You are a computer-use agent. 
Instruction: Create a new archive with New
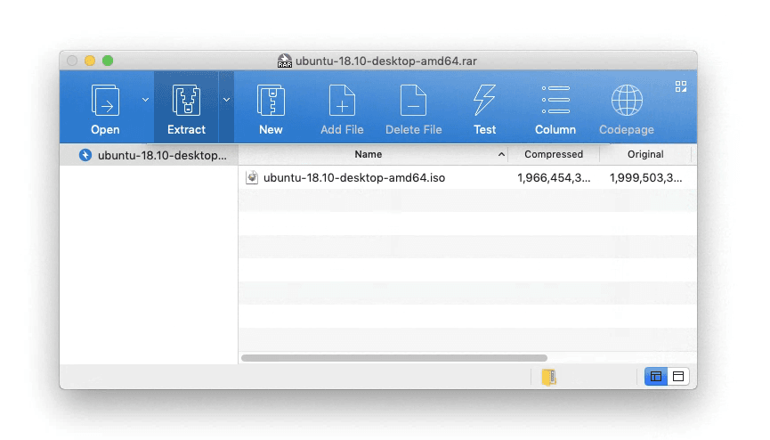(x=271, y=101)
